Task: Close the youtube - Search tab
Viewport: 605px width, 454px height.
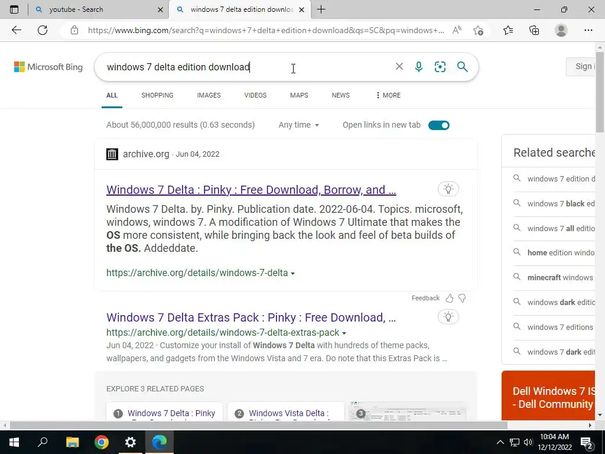Action: coord(161,9)
